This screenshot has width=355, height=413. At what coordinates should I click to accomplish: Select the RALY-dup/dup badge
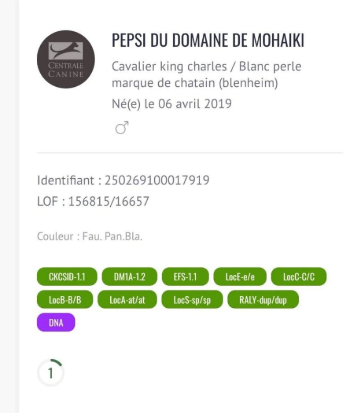[263, 300]
